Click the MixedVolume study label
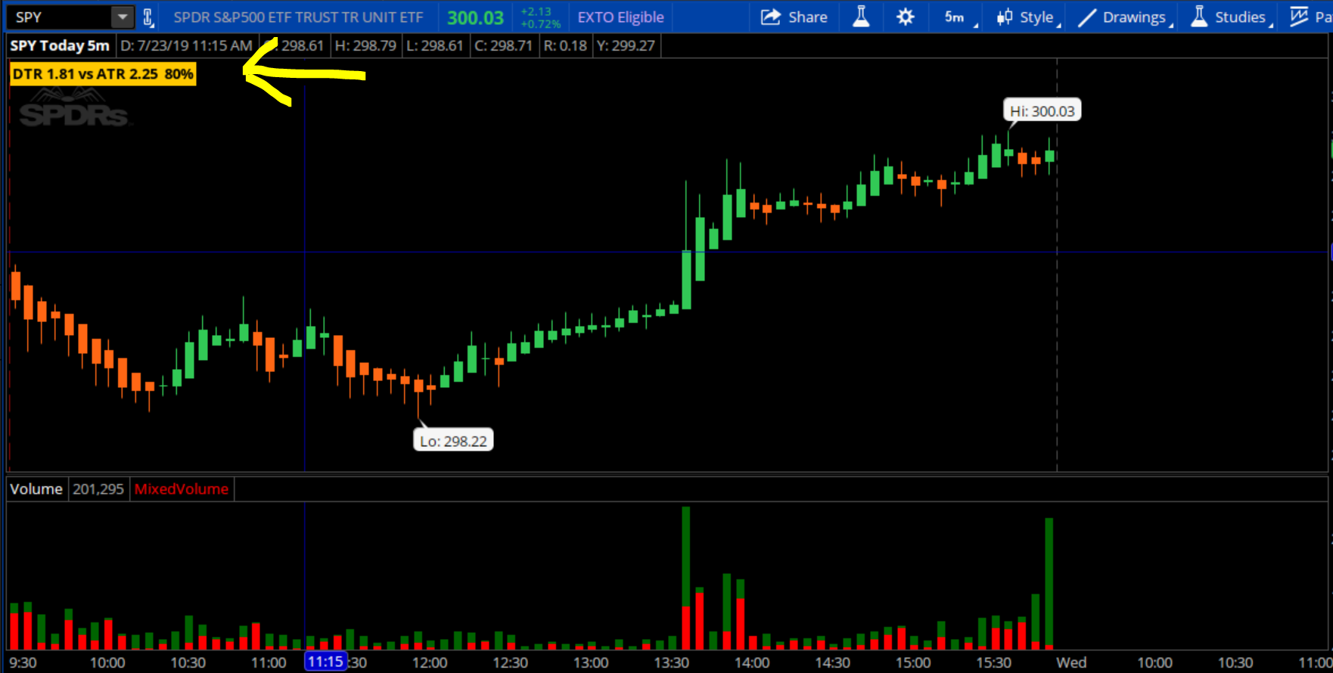This screenshot has height=673, width=1333. coord(182,489)
